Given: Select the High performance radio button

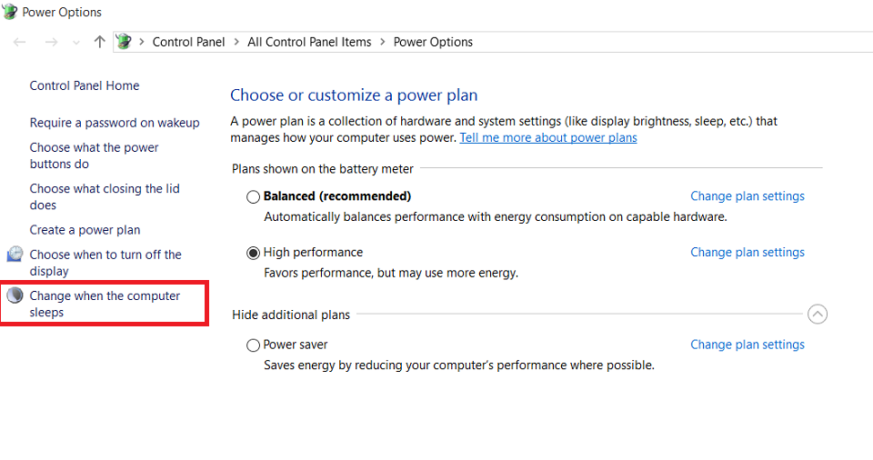Looking at the screenshot, I should click(x=254, y=253).
